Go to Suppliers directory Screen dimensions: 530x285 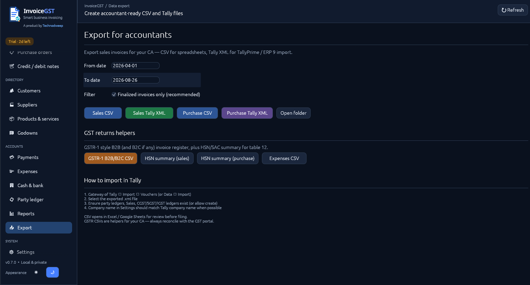click(39, 105)
